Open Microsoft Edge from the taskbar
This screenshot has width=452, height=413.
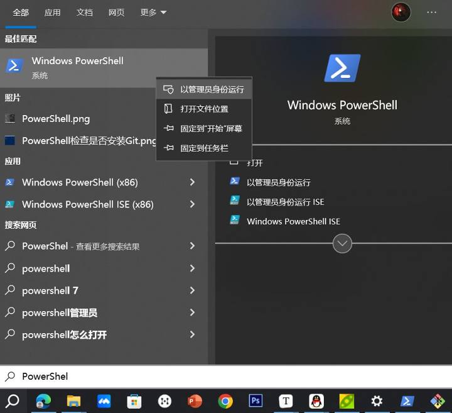(x=43, y=401)
